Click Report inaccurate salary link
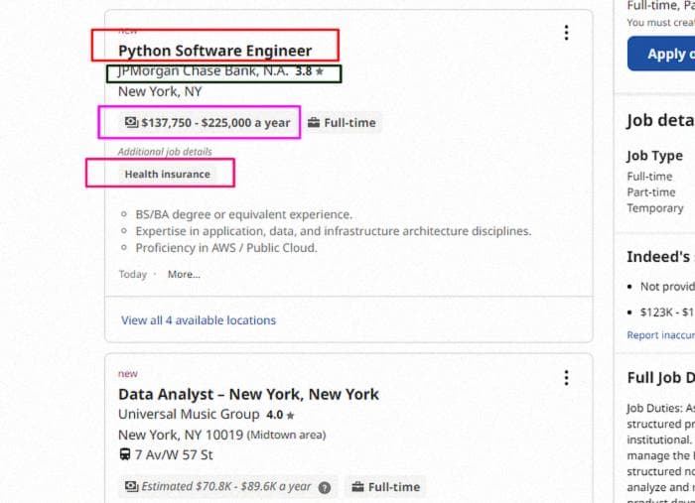The width and height of the screenshot is (695, 503). click(661, 335)
